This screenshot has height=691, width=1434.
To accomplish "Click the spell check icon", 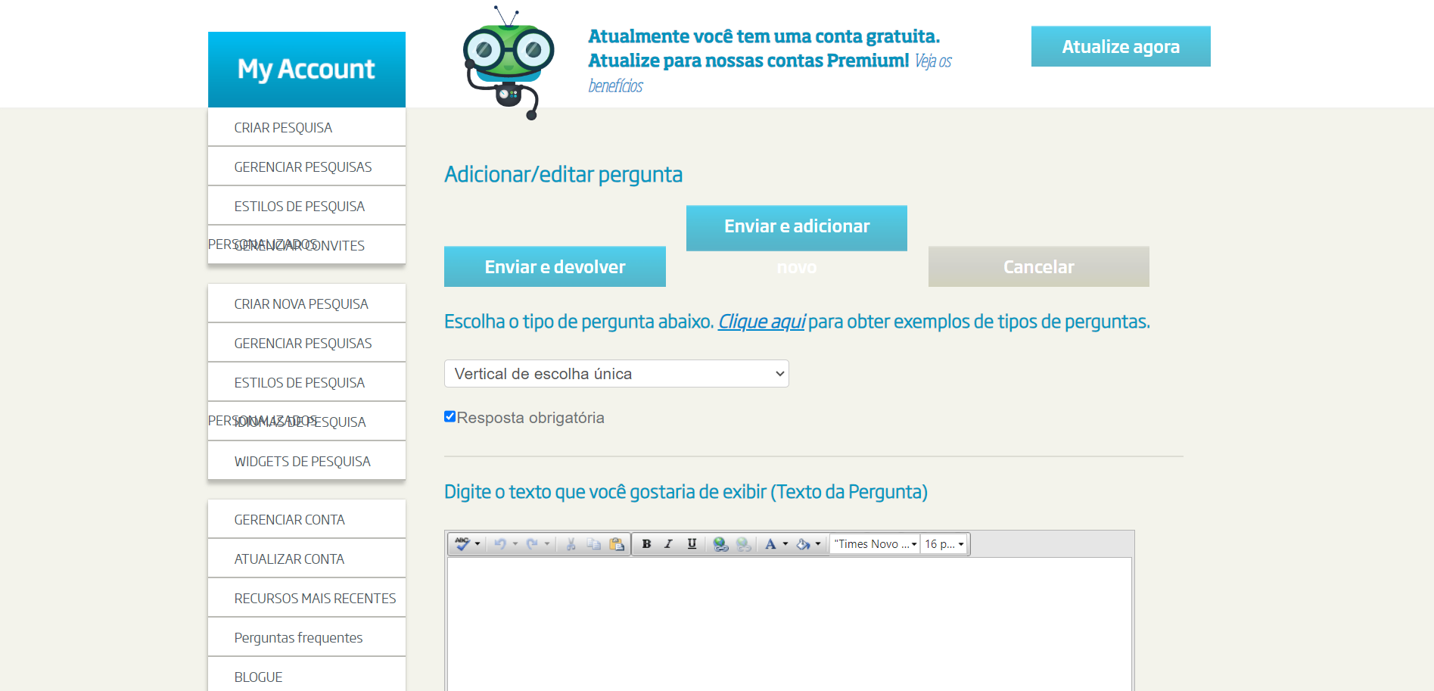I will (462, 544).
